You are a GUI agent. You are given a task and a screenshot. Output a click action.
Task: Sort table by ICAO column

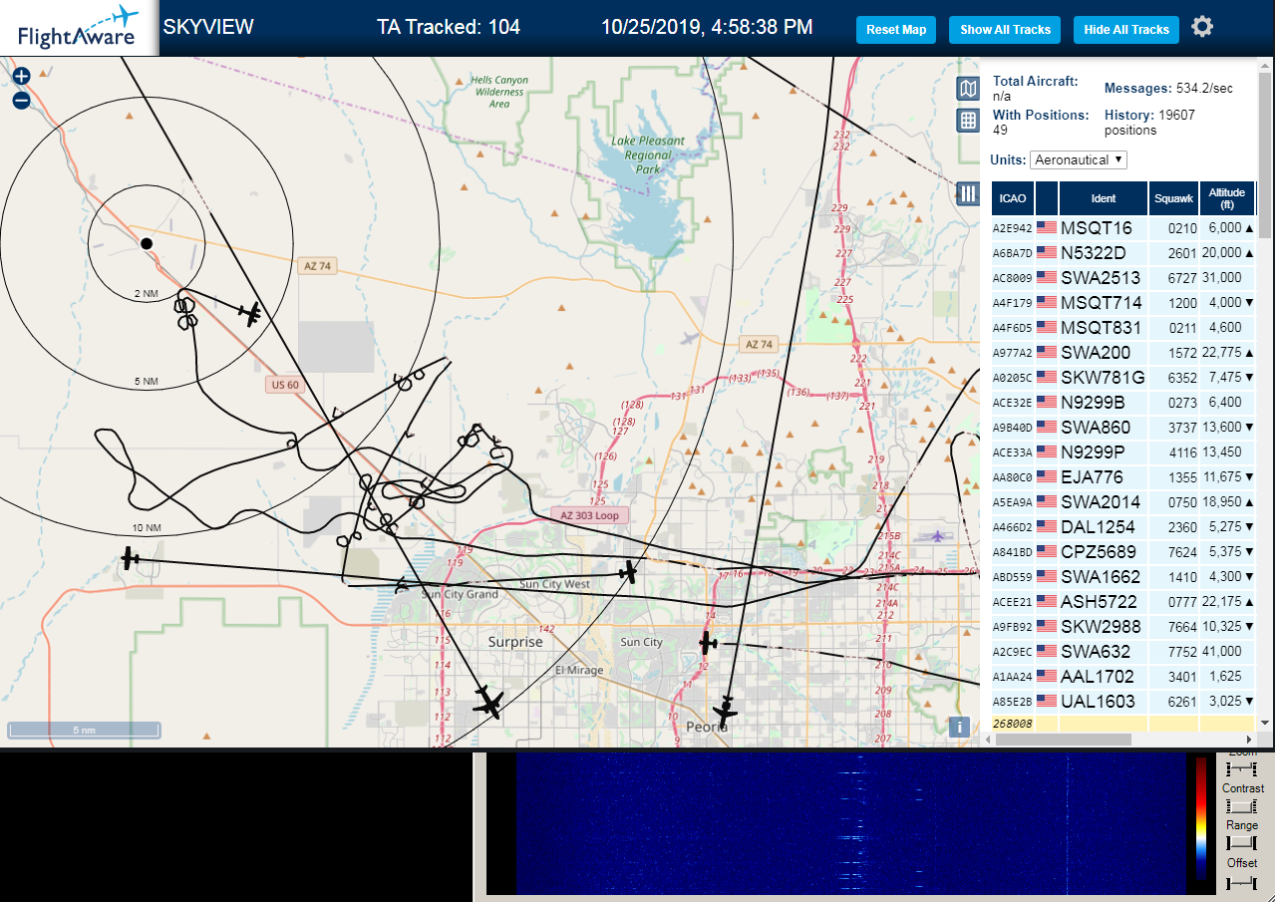(x=1012, y=198)
